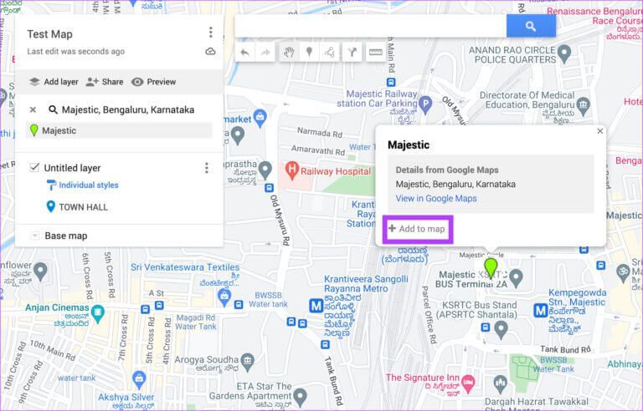The image size is (643, 411).
Task: Click the undo arrow in the toolbar
Action: (x=244, y=53)
